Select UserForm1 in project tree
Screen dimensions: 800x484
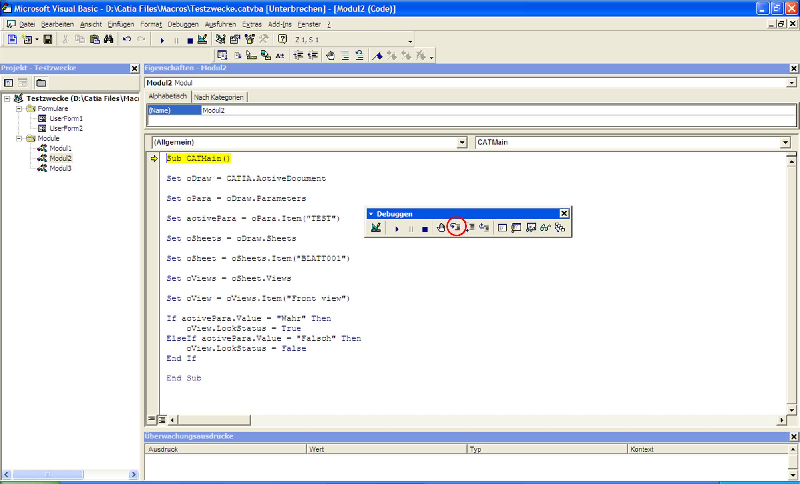click(x=66, y=118)
